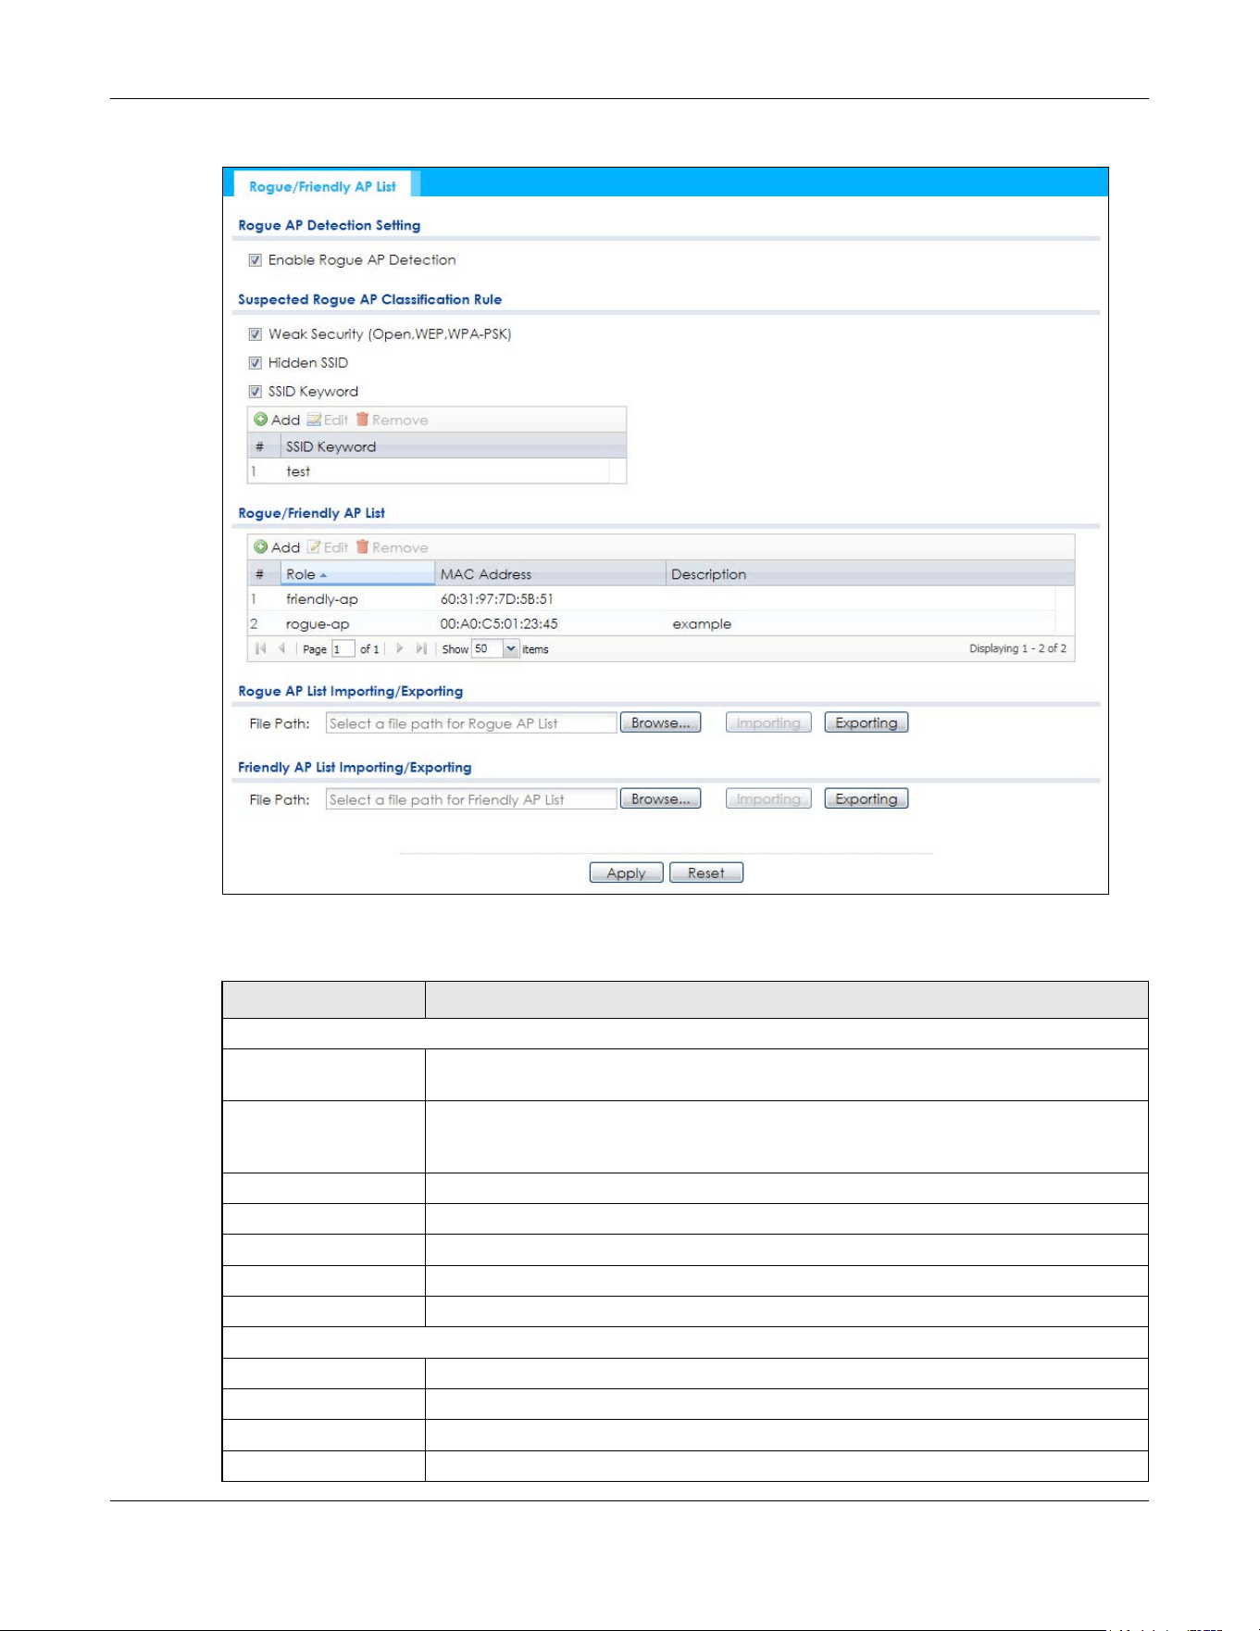Click SSID Keyword column header
The width and height of the screenshot is (1260, 1631).
tap(453, 446)
